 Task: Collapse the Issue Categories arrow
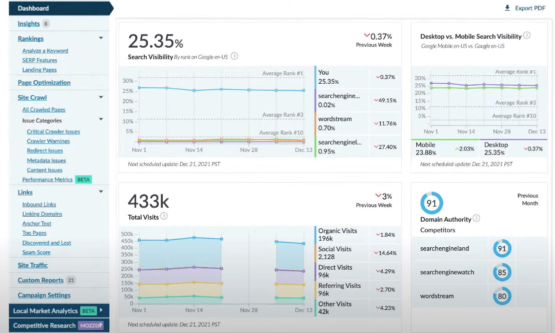(x=101, y=119)
